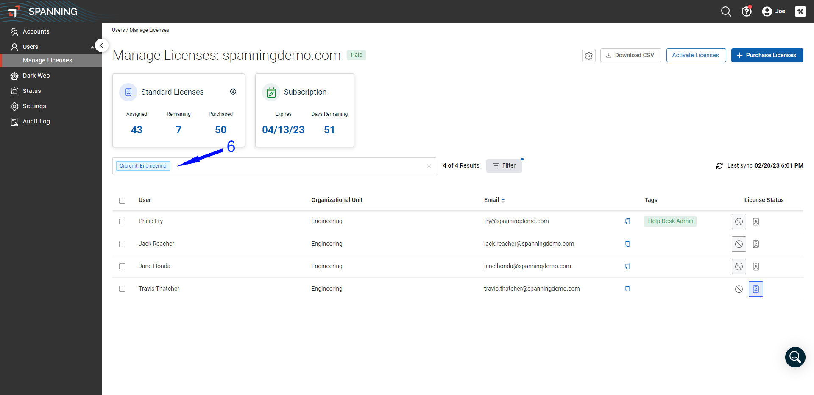Copy Philip Fry's email address

click(628, 221)
